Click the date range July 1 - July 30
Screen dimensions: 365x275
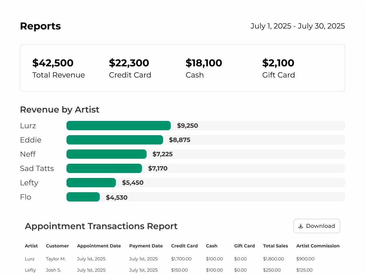298,26
